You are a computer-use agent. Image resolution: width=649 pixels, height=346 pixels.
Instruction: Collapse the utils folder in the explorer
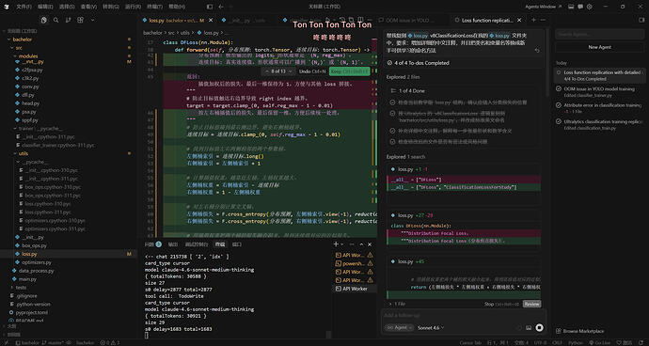24,153
